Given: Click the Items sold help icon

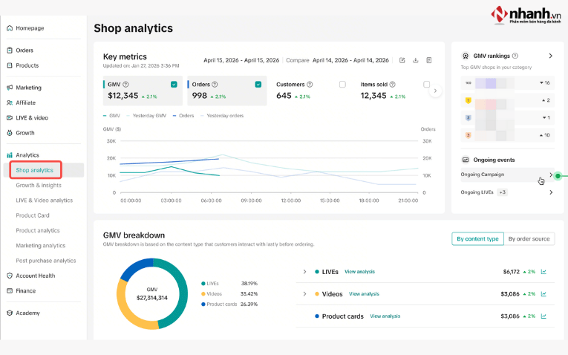Looking at the screenshot, I should pyautogui.click(x=392, y=85).
